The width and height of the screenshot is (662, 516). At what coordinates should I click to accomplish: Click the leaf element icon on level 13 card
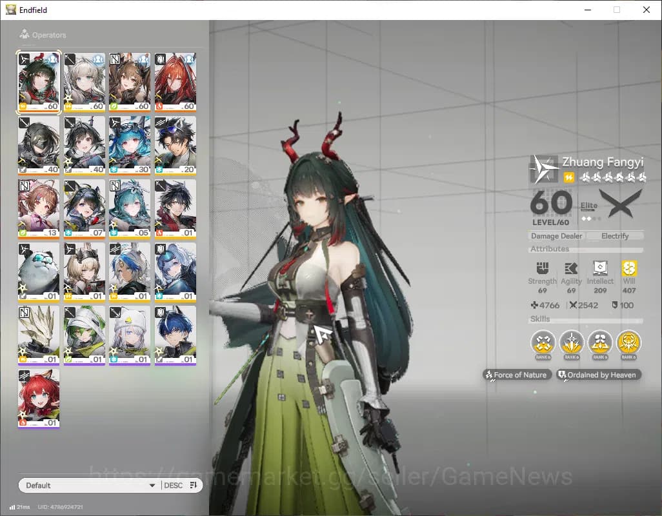(23, 233)
